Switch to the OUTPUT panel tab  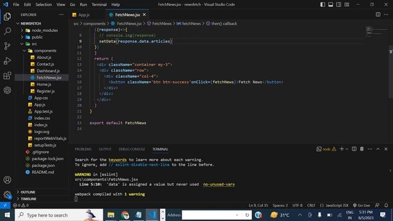pyautogui.click(x=105, y=149)
